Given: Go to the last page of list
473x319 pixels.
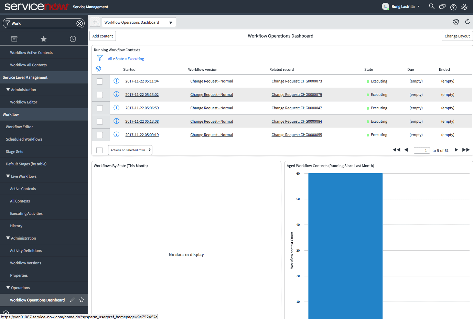Looking at the screenshot, I should click(x=466, y=150).
